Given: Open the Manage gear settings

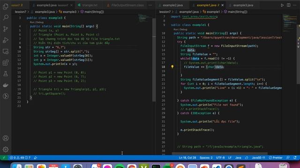Looking at the screenshot, I should coord(6,149).
